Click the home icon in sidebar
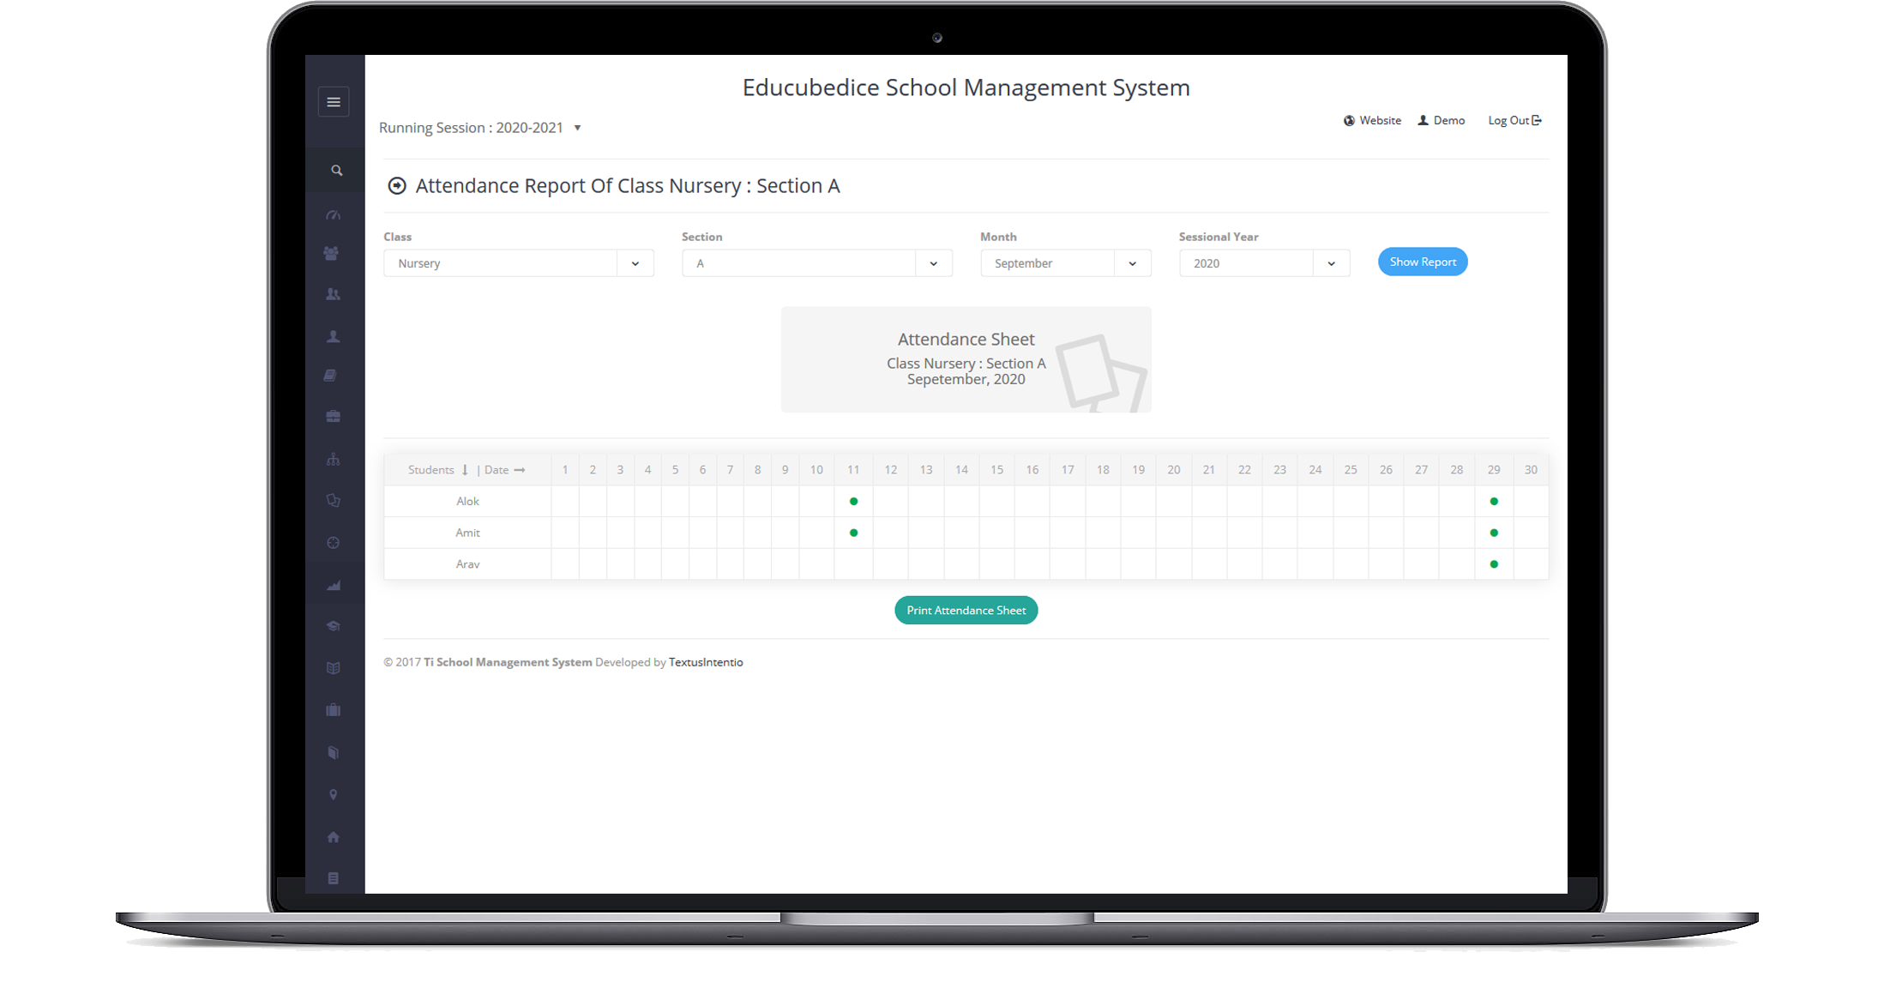 click(x=334, y=837)
